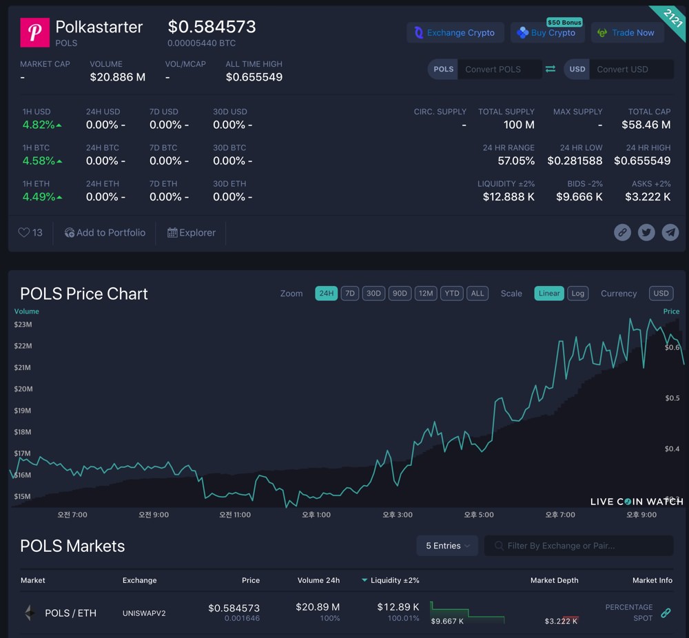The height and width of the screenshot is (638, 689).
Task: Click the USD currency label in converter
Action: [577, 69]
